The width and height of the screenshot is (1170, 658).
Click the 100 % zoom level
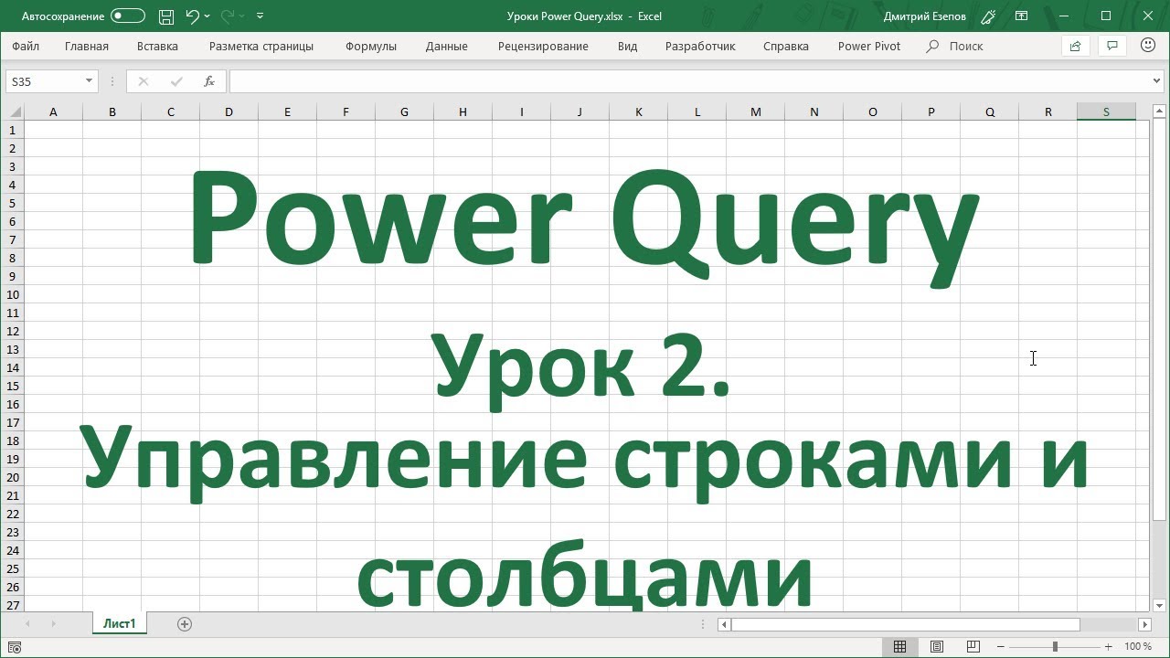[1138, 647]
